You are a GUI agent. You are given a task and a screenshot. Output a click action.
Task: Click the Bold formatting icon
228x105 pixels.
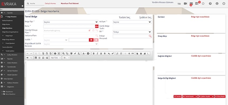click(94, 54)
